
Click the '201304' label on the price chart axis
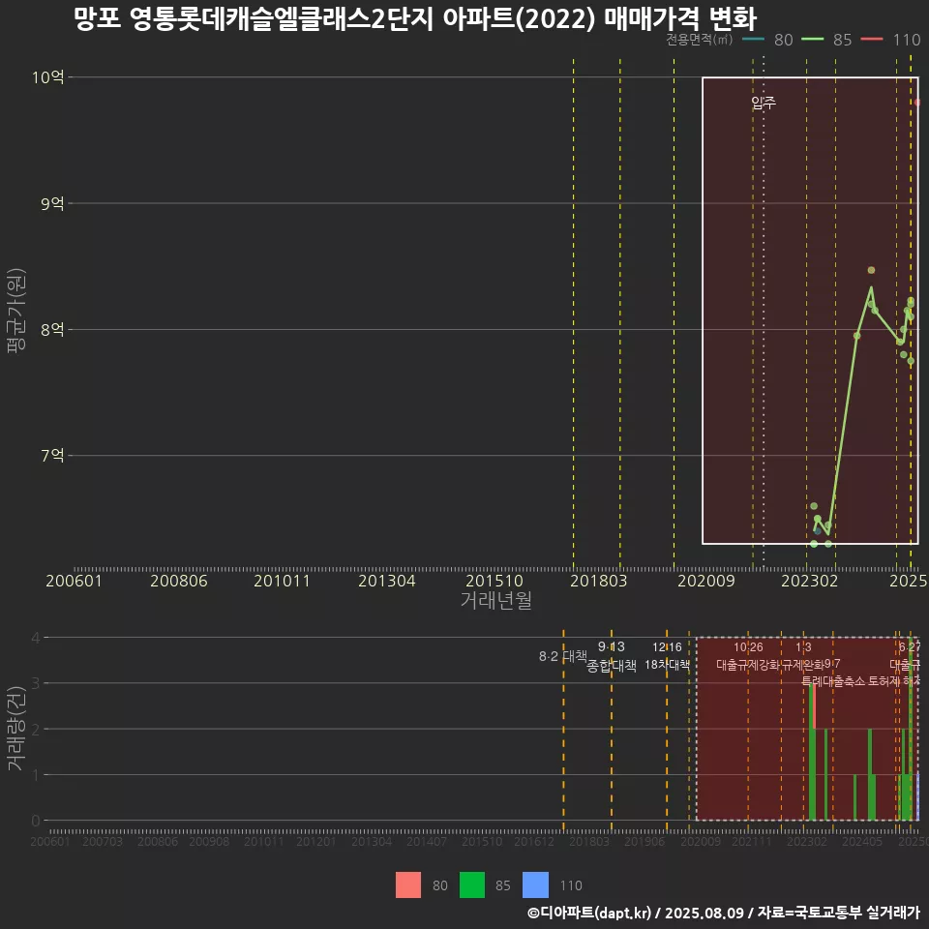386,581
